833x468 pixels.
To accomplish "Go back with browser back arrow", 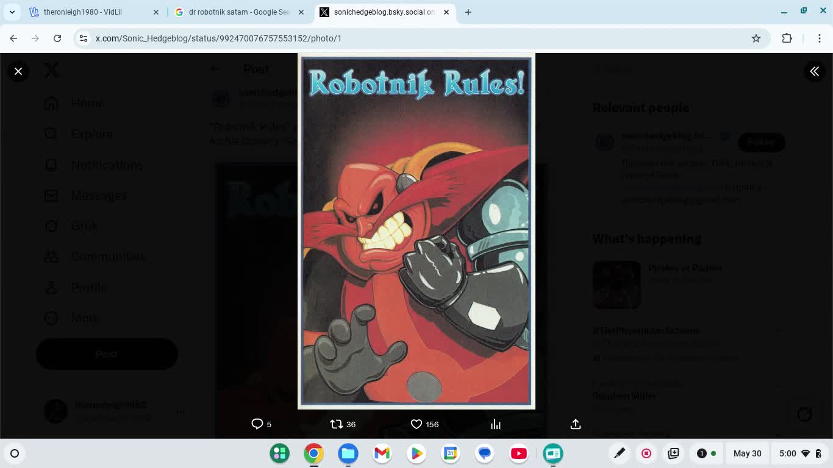I will coord(13,38).
